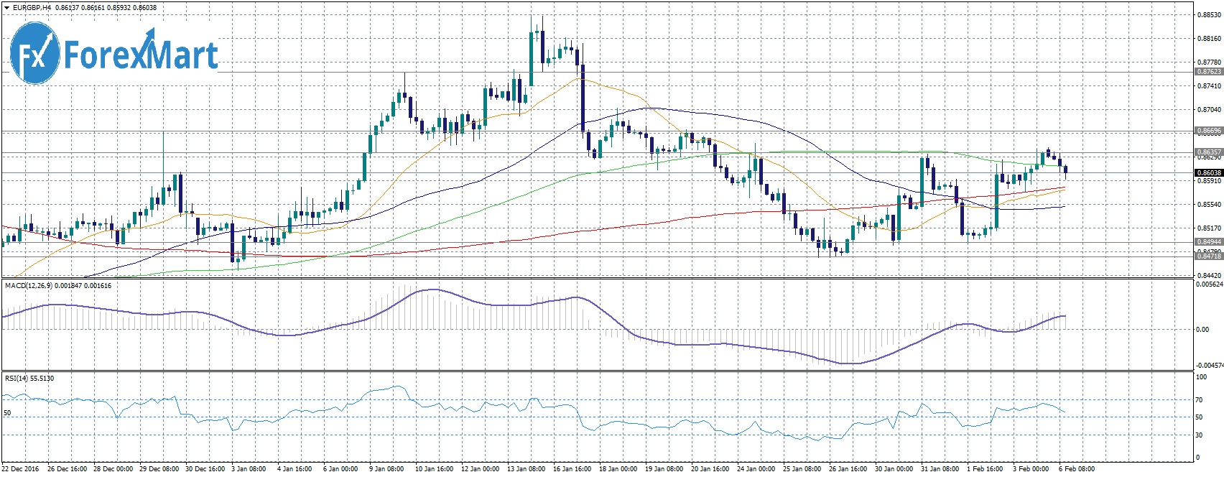1224x477 pixels.
Task: Click the 12 Jan 00:00 date label
Action: point(481,469)
